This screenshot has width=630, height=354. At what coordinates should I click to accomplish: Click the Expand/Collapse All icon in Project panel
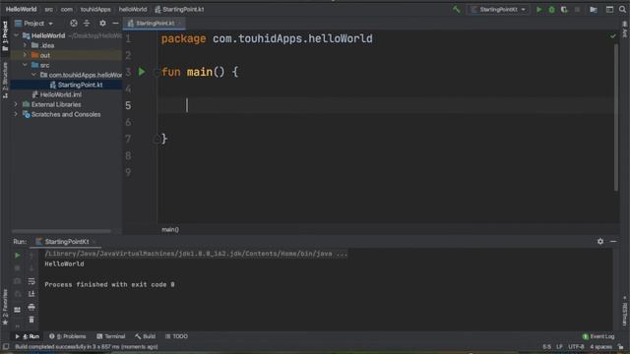tap(87, 24)
